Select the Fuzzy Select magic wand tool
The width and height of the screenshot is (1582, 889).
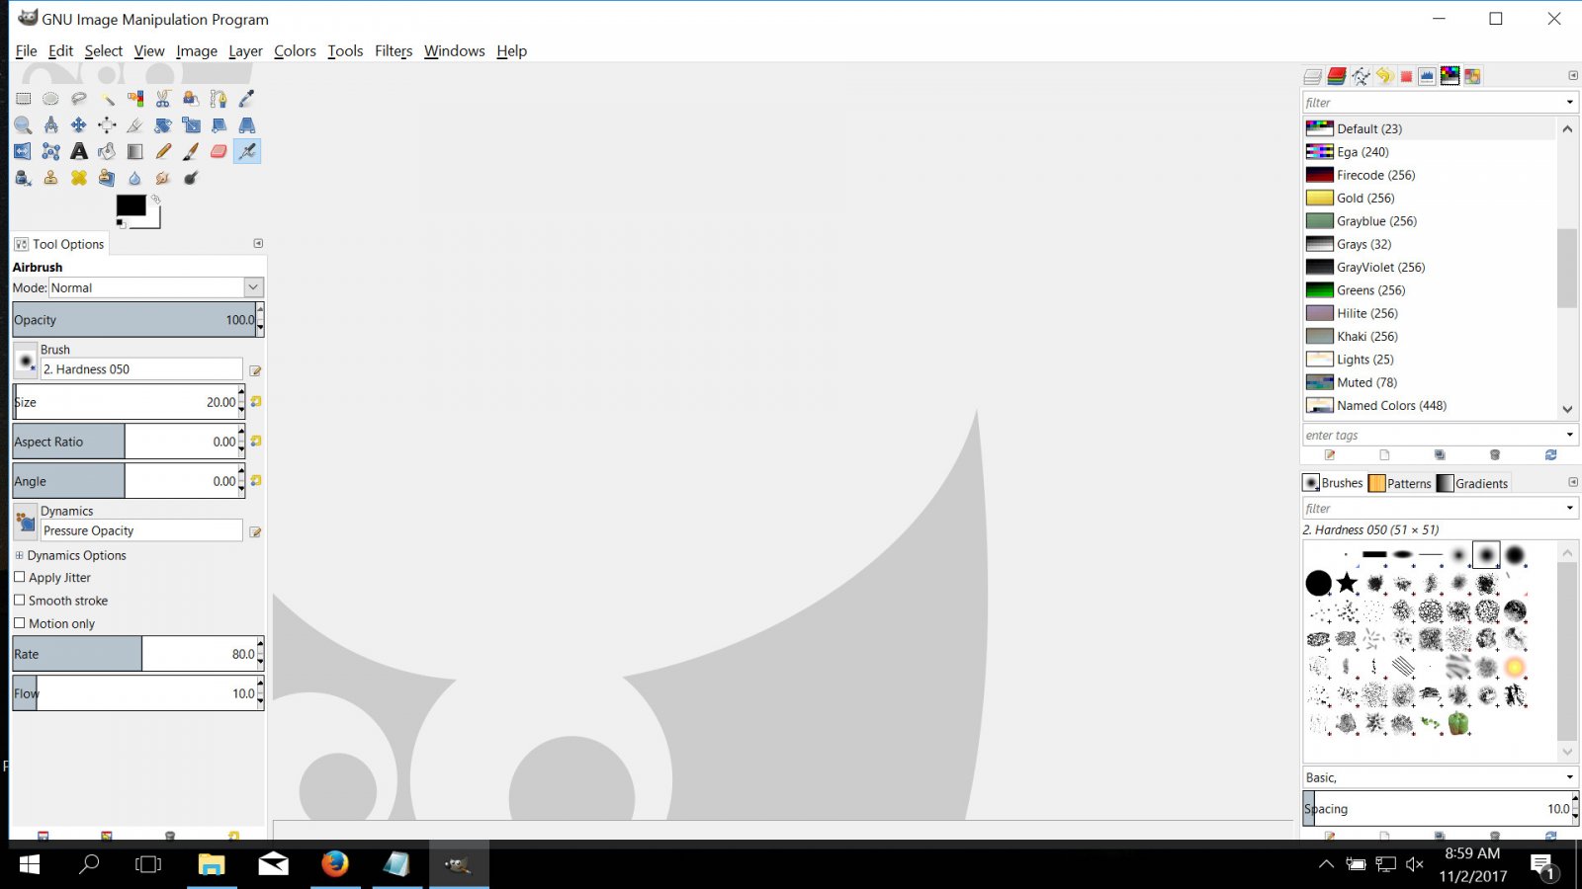[107, 99]
